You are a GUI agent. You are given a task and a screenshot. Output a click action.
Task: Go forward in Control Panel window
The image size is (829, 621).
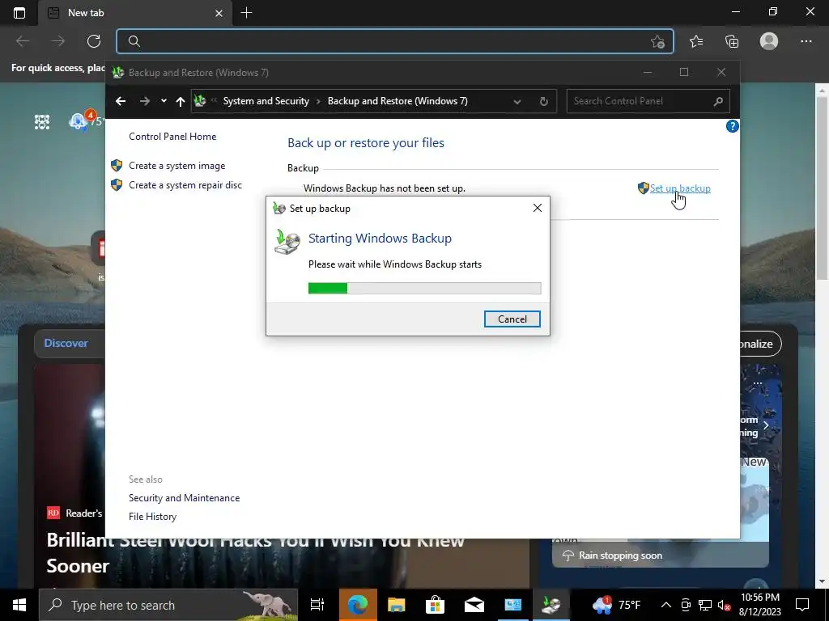click(x=145, y=101)
